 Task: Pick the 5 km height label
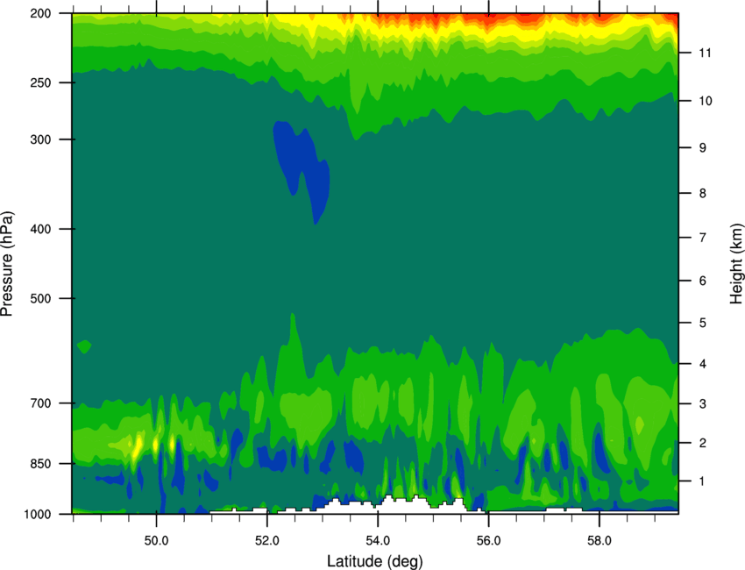703,323
